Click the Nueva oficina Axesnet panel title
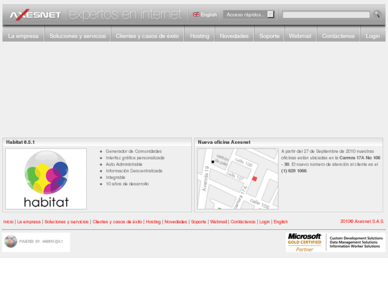Image resolution: width=388 pixels, height=291 pixels. tap(224, 142)
